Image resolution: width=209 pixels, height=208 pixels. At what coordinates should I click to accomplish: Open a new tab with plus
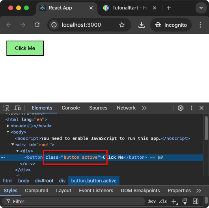(169, 8)
